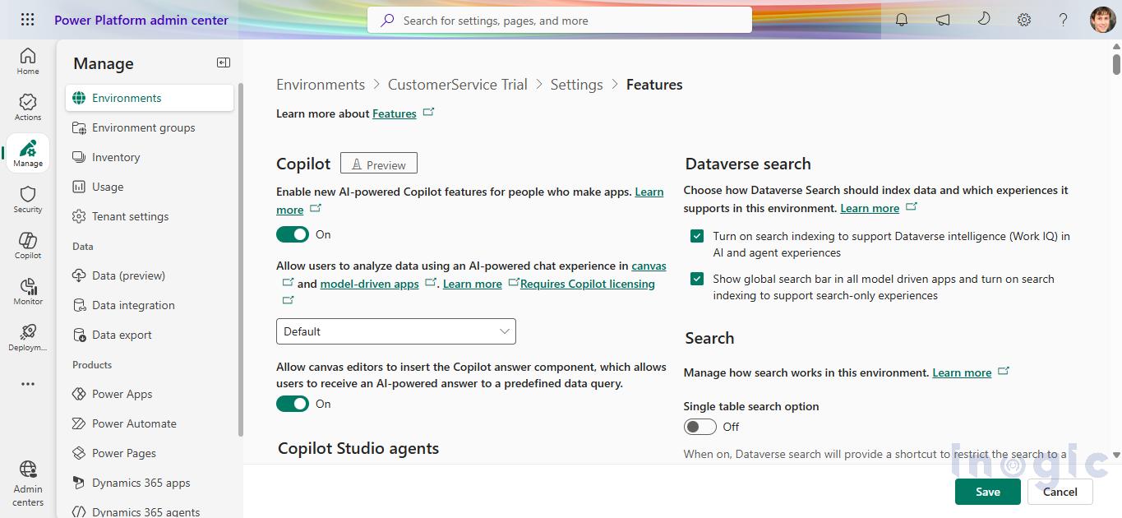Open Tenant settings
1122x518 pixels.
tap(150, 216)
